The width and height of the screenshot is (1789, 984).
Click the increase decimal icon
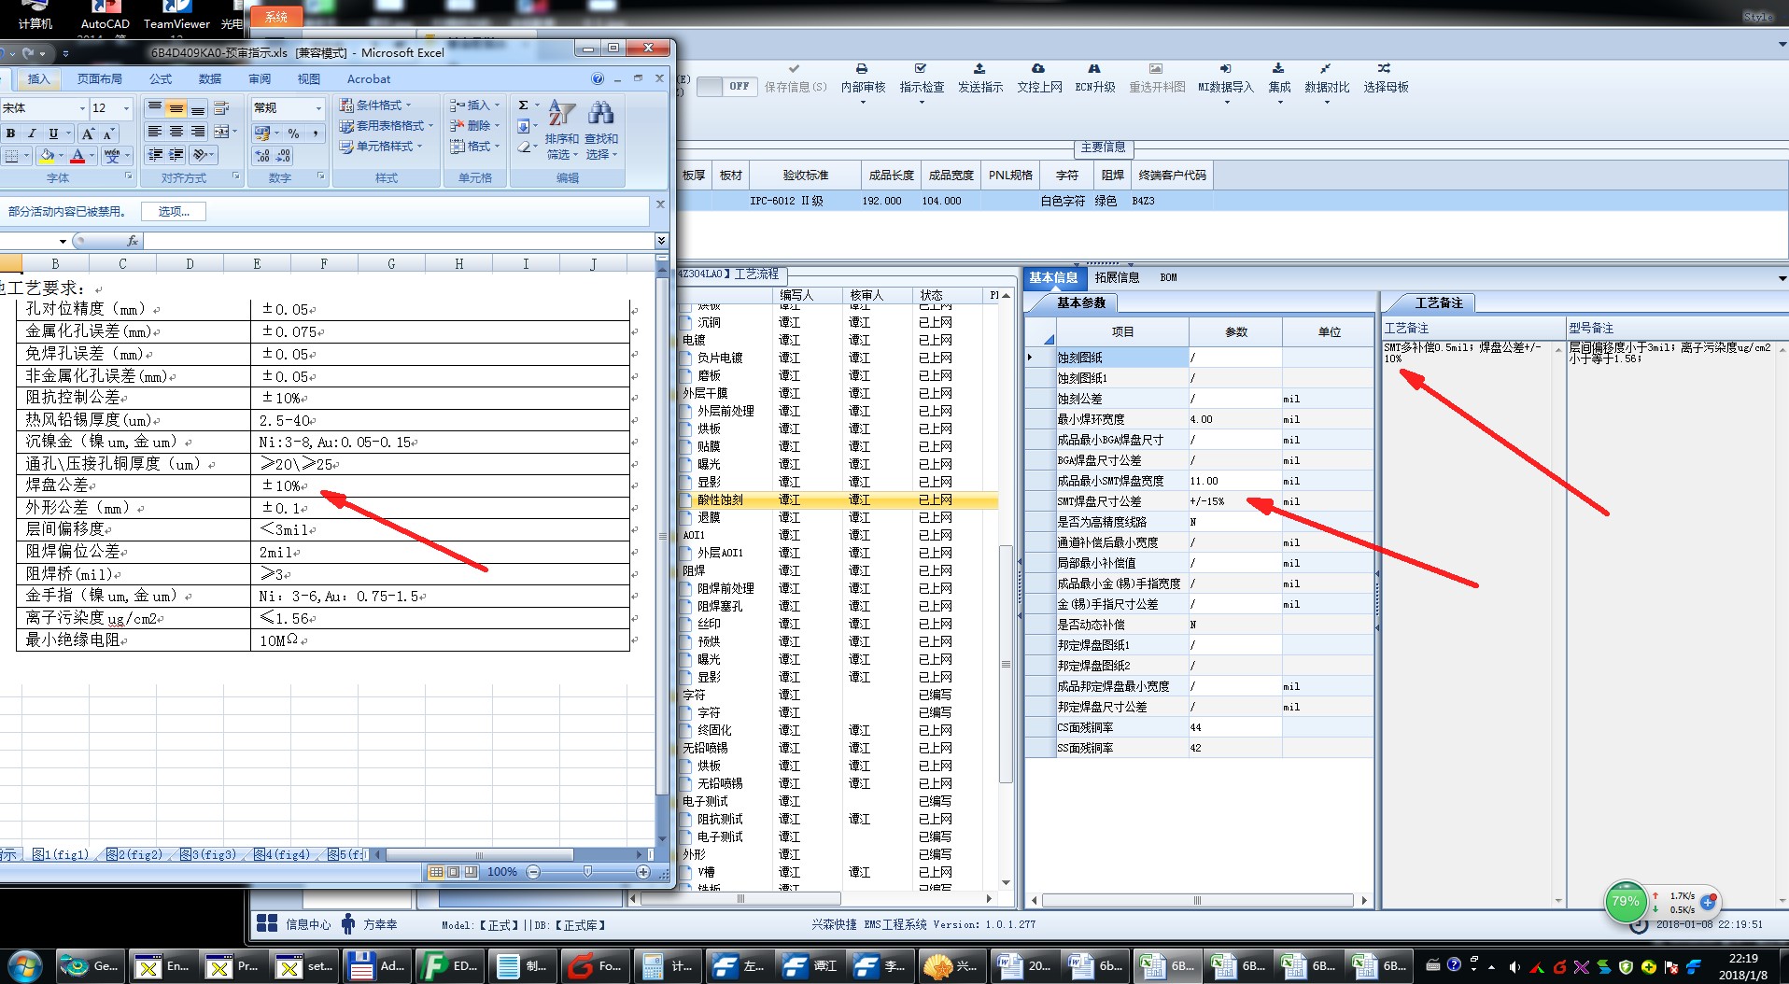click(x=262, y=155)
